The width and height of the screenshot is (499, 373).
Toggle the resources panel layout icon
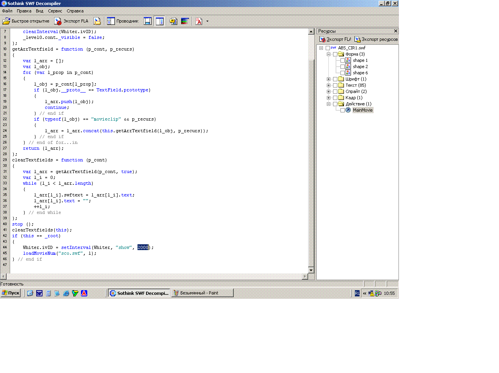[x=159, y=21]
